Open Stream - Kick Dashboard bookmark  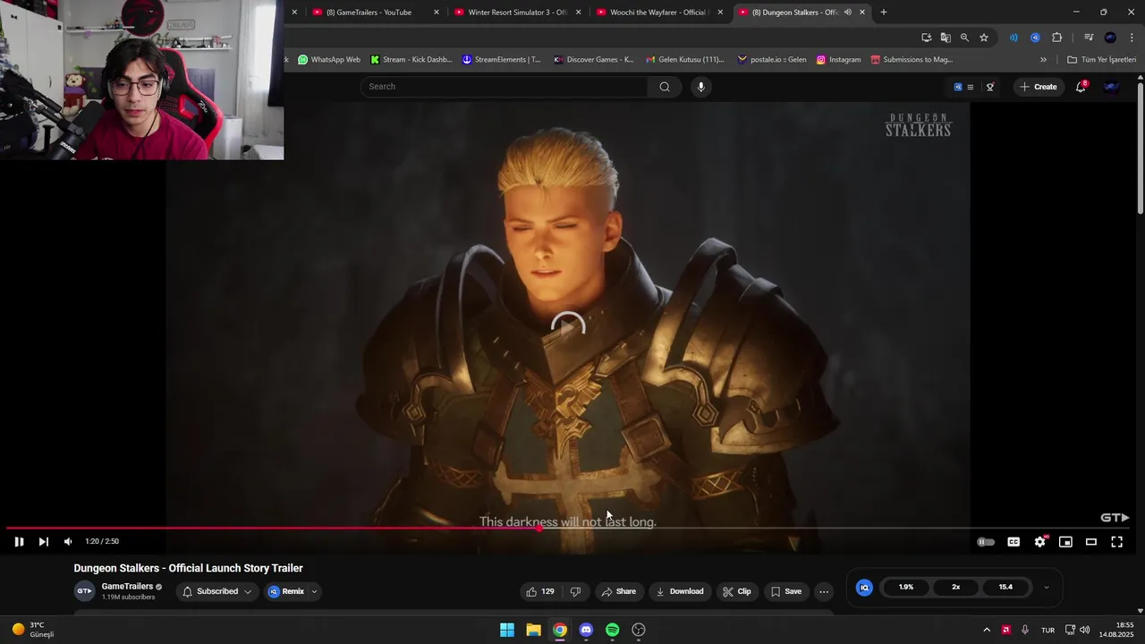click(x=411, y=60)
